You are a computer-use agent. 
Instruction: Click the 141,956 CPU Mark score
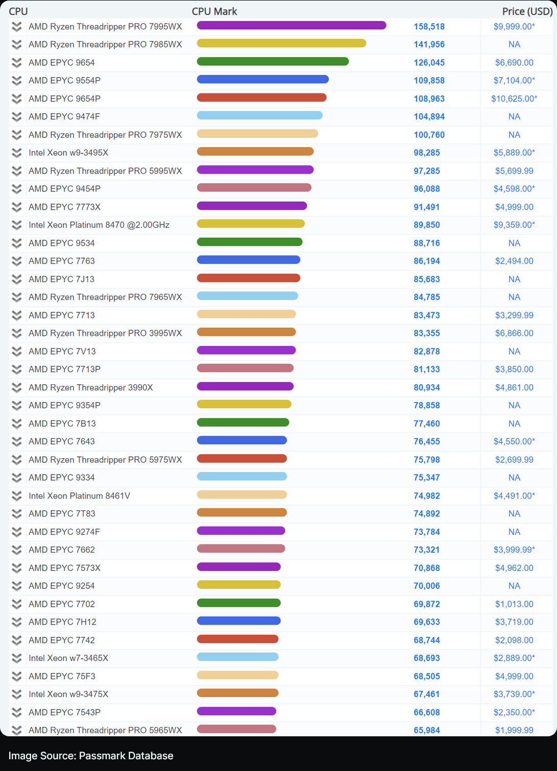429,44
